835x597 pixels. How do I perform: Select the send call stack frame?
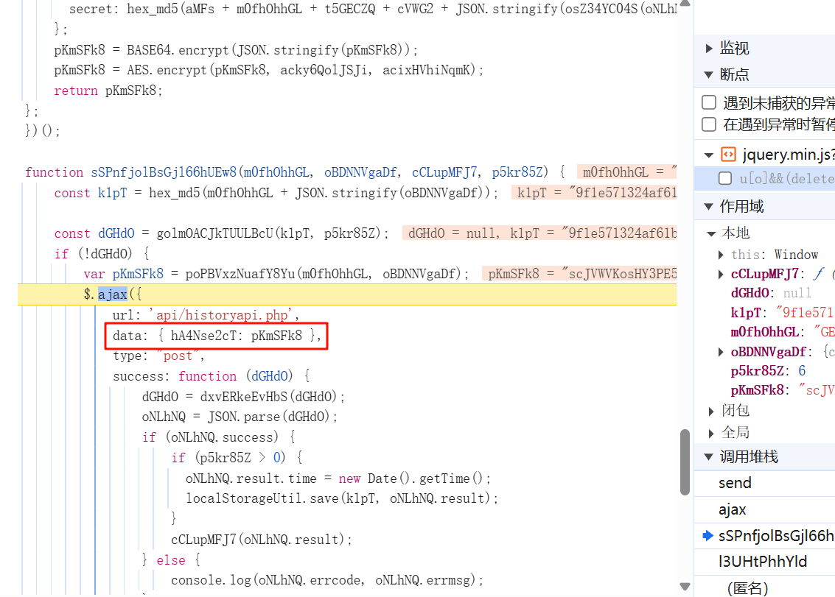765,483
